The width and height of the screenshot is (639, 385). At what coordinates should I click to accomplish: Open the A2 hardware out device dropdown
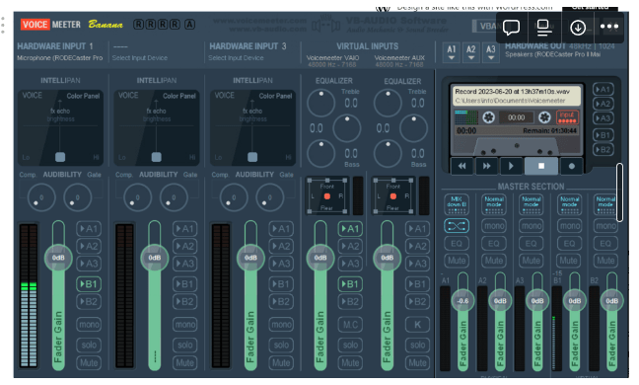tap(470, 53)
